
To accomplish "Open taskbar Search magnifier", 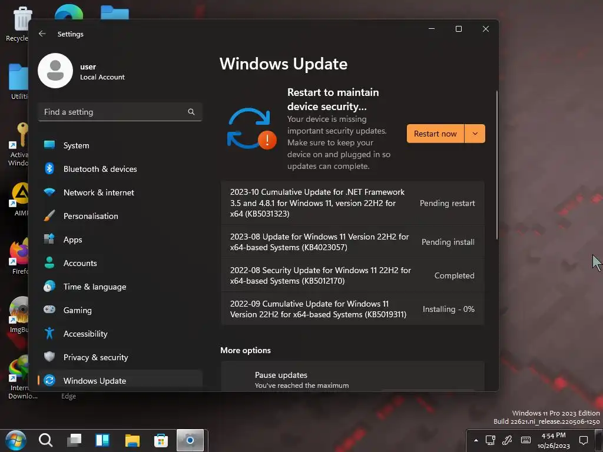I will [45, 440].
